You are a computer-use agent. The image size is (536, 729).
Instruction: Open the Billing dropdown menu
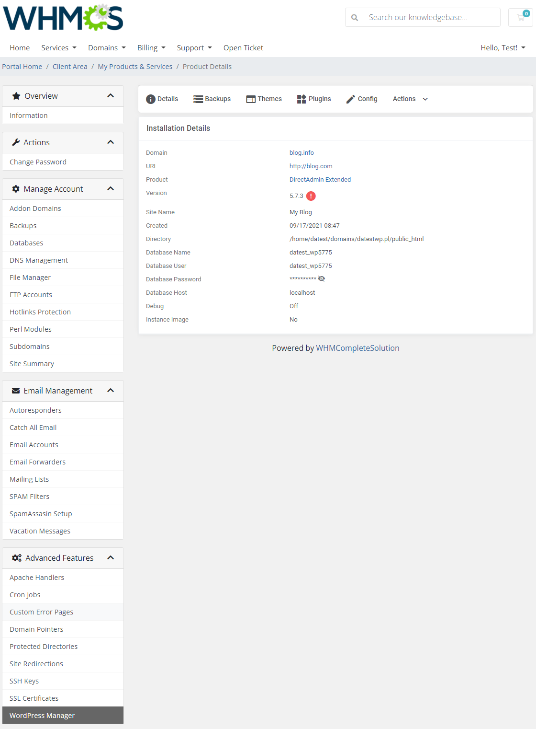(151, 48)
